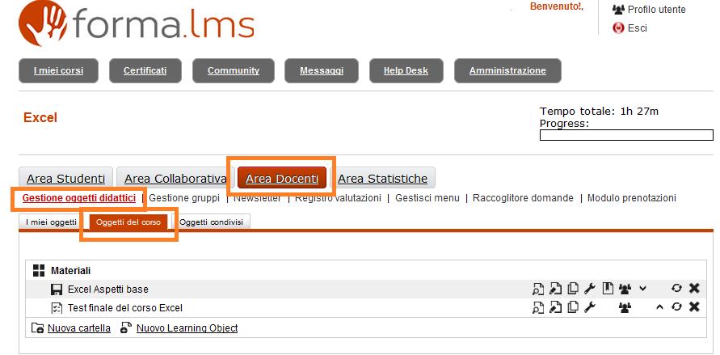720x355 pixels.
Task: Click the preview icon for Excel Aspetti base
Action: point(537,289)
